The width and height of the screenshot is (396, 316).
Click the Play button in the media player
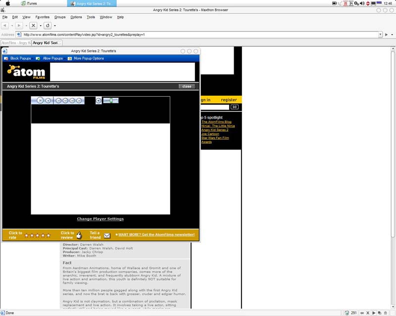click(x=40, y=100)
